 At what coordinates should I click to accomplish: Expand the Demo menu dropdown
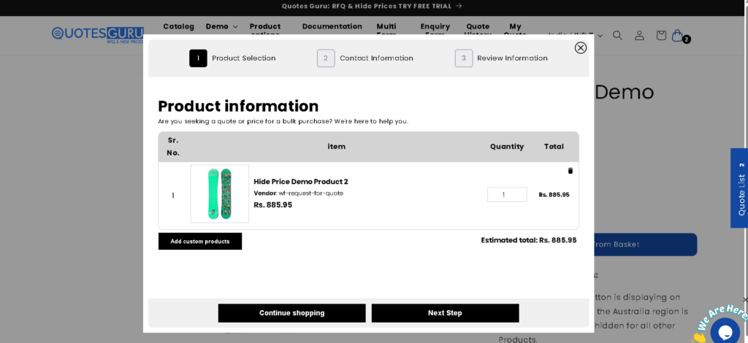(x=221, y=26)
